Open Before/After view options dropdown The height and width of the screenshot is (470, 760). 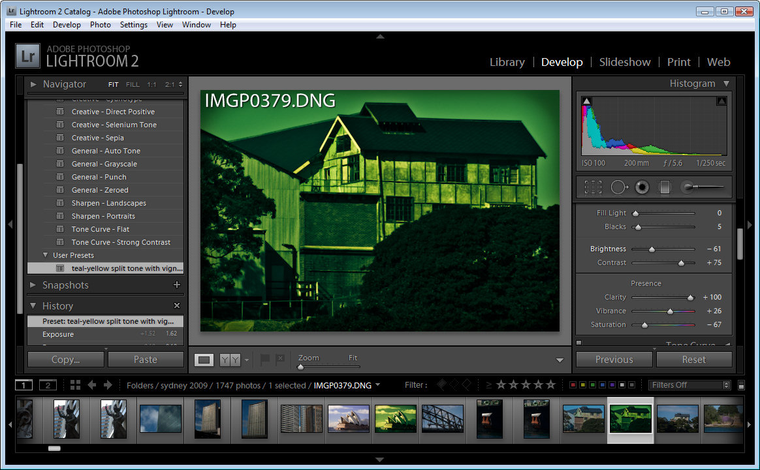tap(247, 360)
